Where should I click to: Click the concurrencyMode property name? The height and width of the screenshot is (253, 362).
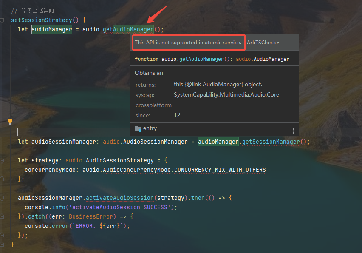click(x=50, y=170)
